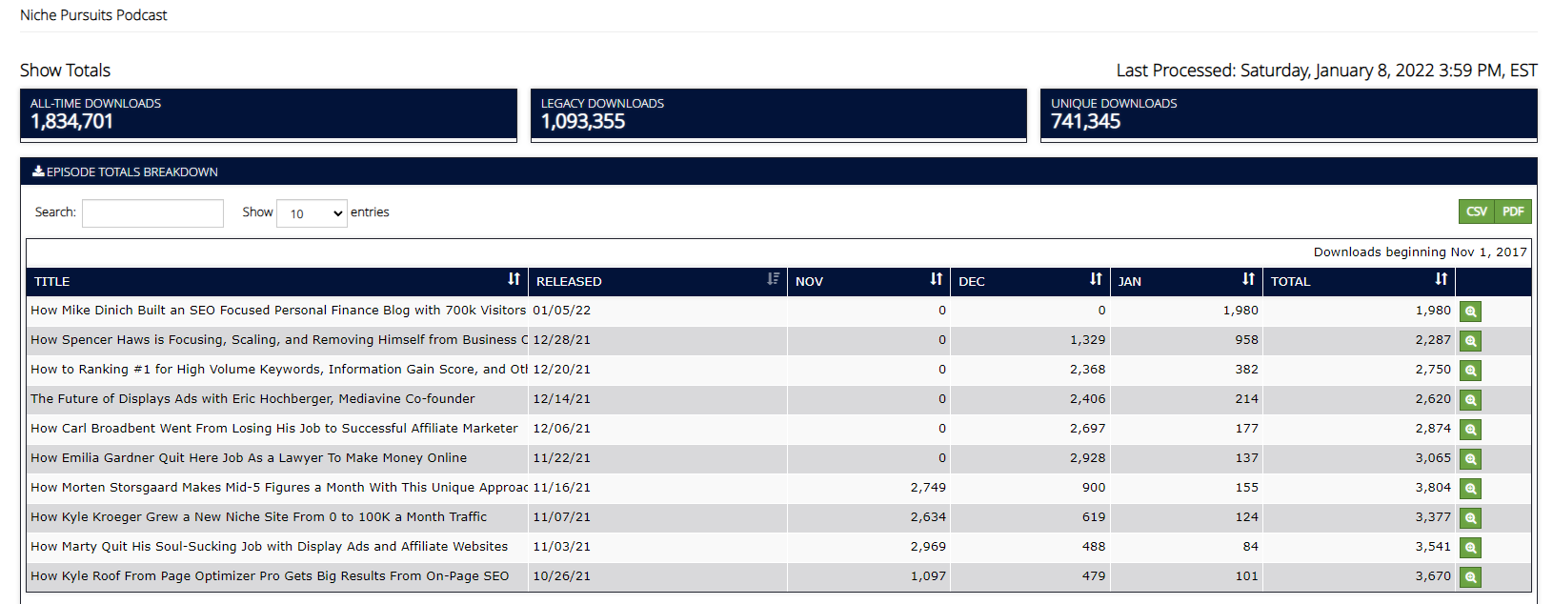The height and width of the screenshot is (604, 1553).
Task: Sort table by Title column arrows
Action: tap(514, 279)
